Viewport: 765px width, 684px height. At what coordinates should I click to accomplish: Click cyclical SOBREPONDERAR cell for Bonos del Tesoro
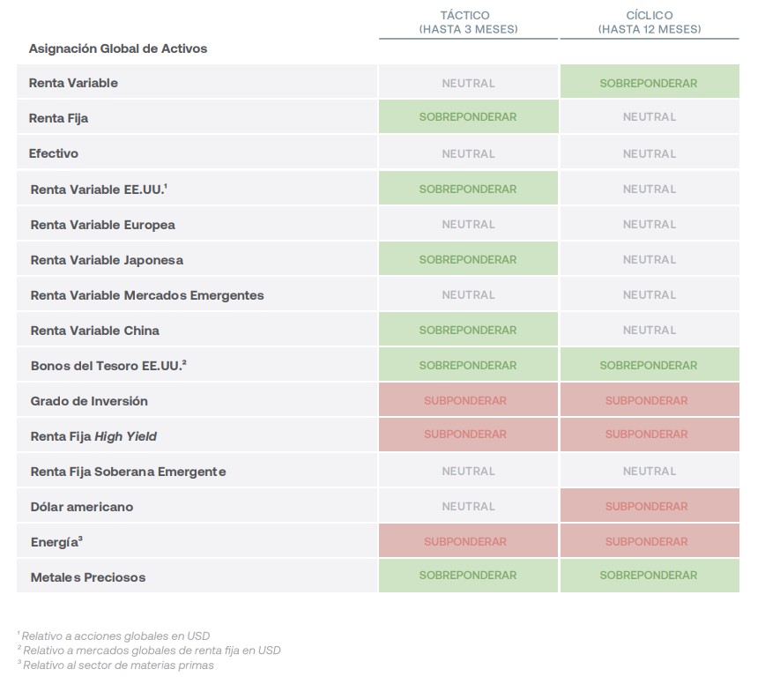[x=649, y=365]
